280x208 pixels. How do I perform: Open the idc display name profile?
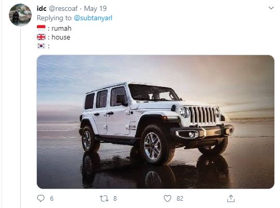point(42,8)
